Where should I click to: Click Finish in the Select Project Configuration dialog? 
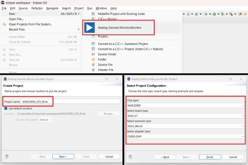pos(210,157)
